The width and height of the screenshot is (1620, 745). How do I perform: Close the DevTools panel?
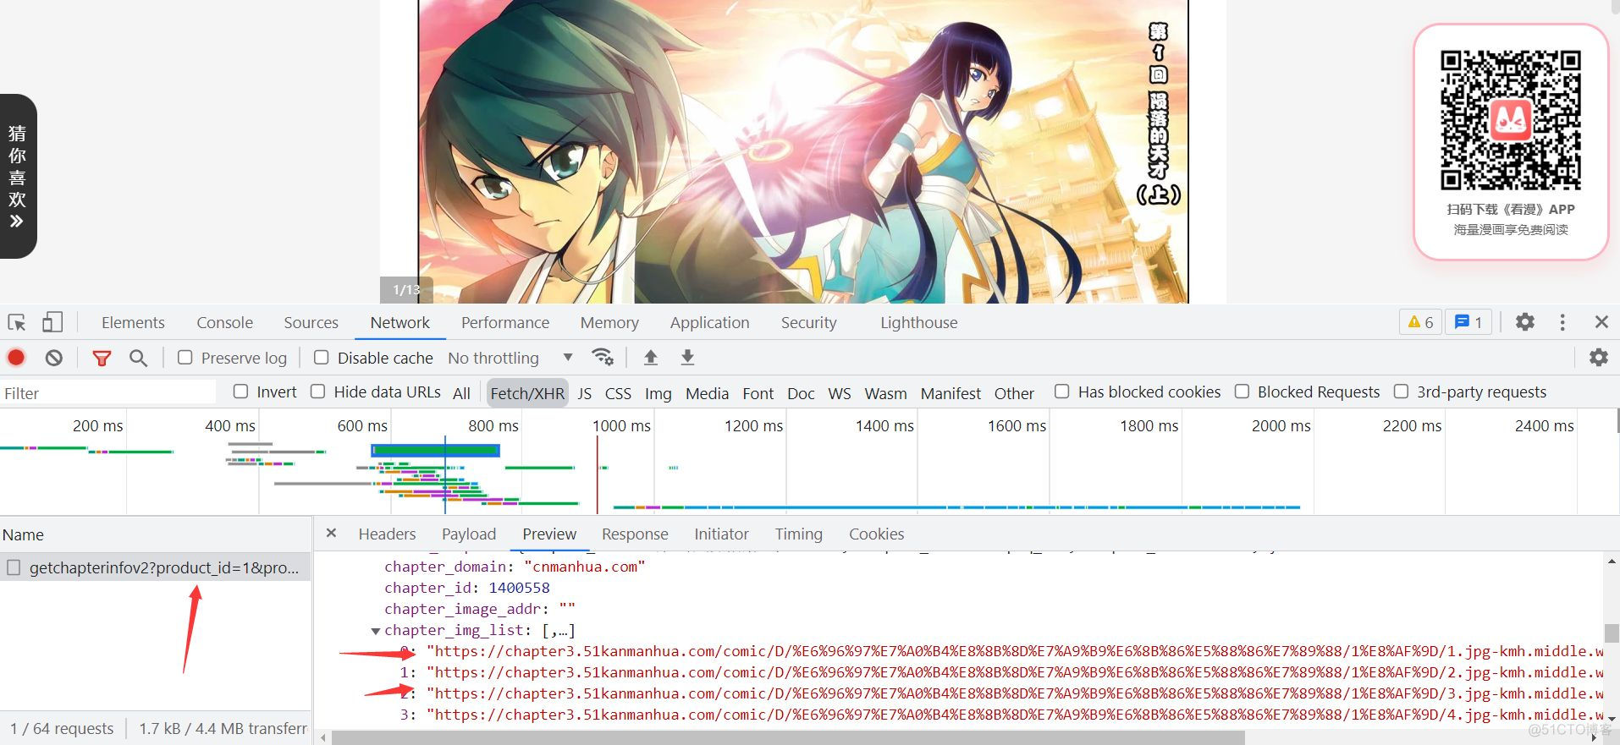pos(1601,322)
